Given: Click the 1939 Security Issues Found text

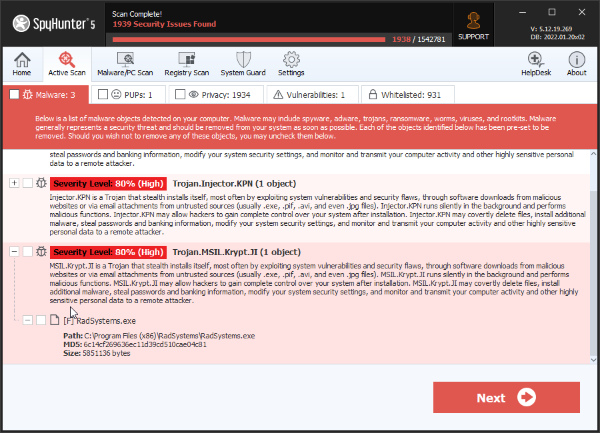Looking at the screenshot, I should point(164,24).
